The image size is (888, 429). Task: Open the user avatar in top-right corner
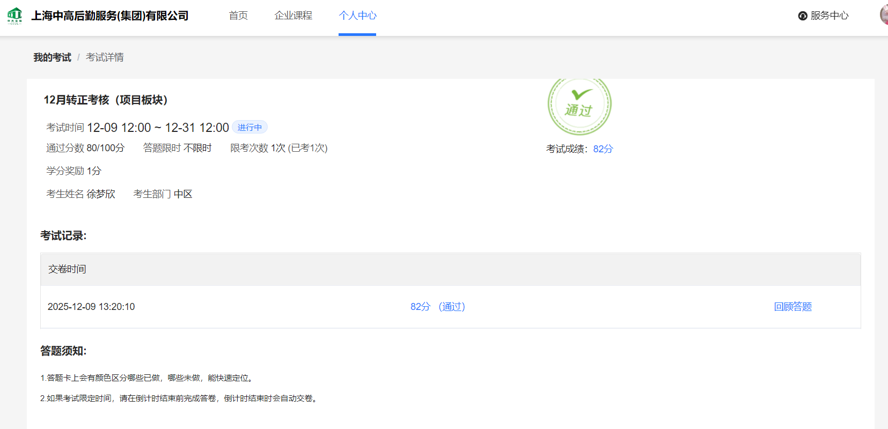884,15
